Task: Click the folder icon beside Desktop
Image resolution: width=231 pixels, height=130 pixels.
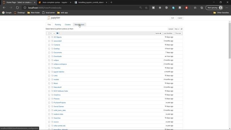Action: pyautogui.click(x=52, y=49)
